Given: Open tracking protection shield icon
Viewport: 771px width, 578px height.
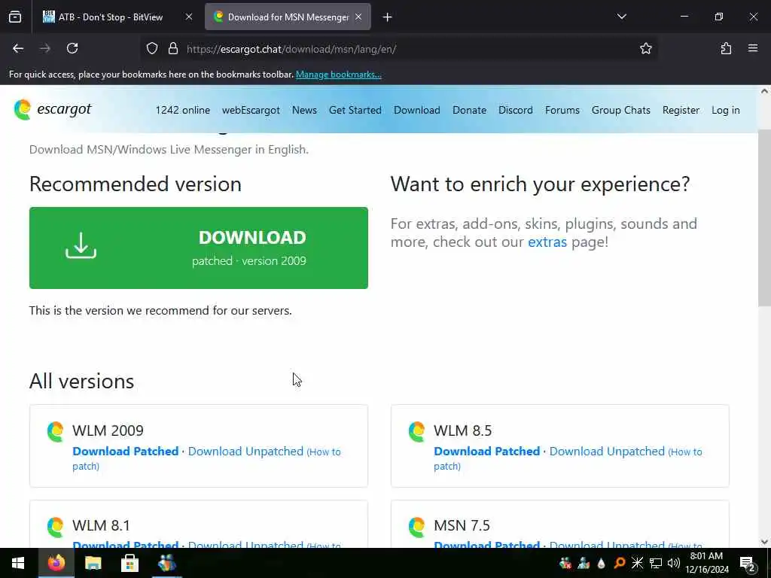Looking at the screenshot, I should point(152,48).
